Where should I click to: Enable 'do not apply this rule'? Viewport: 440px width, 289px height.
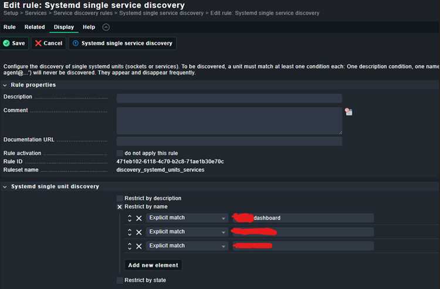click(x=120, y=153)
